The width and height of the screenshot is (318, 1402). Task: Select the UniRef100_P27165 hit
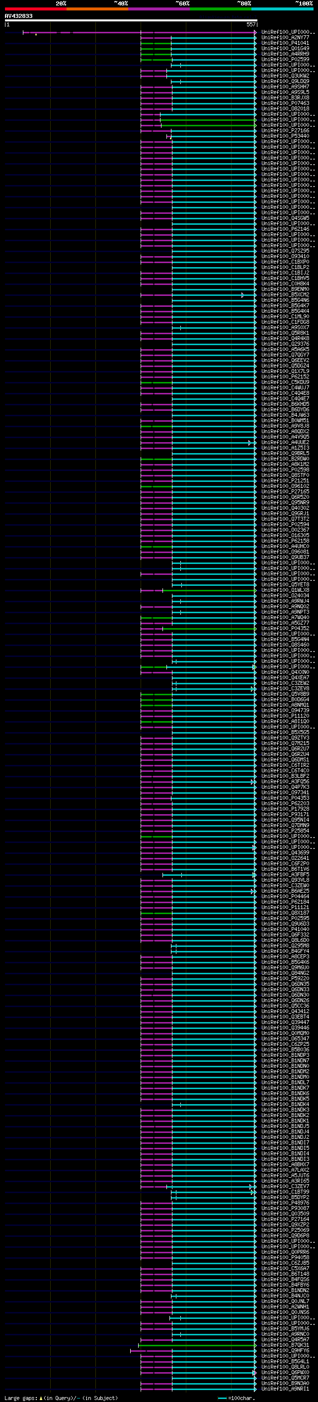(285, 491)
